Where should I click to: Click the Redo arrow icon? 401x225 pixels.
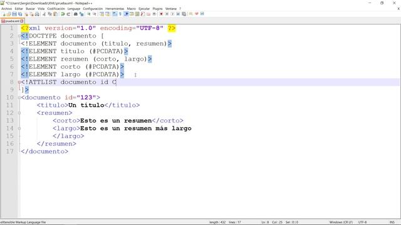coord(68,14)
